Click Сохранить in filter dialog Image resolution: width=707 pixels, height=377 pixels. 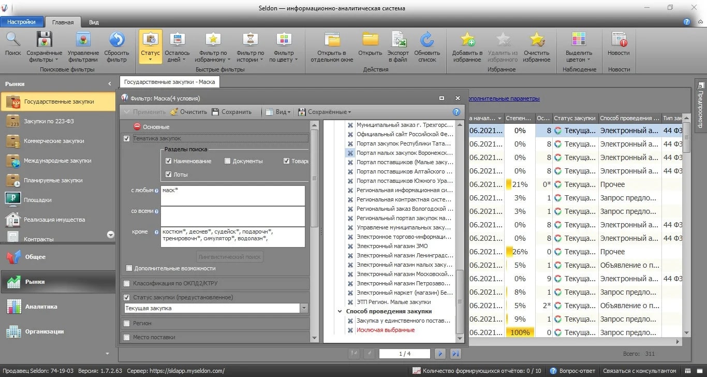coord(231,112)
